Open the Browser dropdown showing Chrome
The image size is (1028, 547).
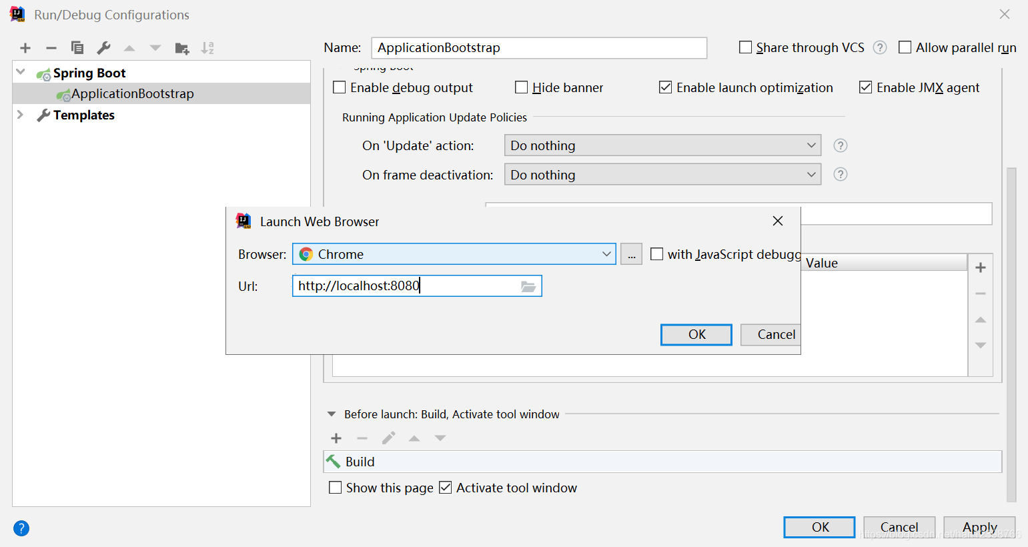point(454,254)
